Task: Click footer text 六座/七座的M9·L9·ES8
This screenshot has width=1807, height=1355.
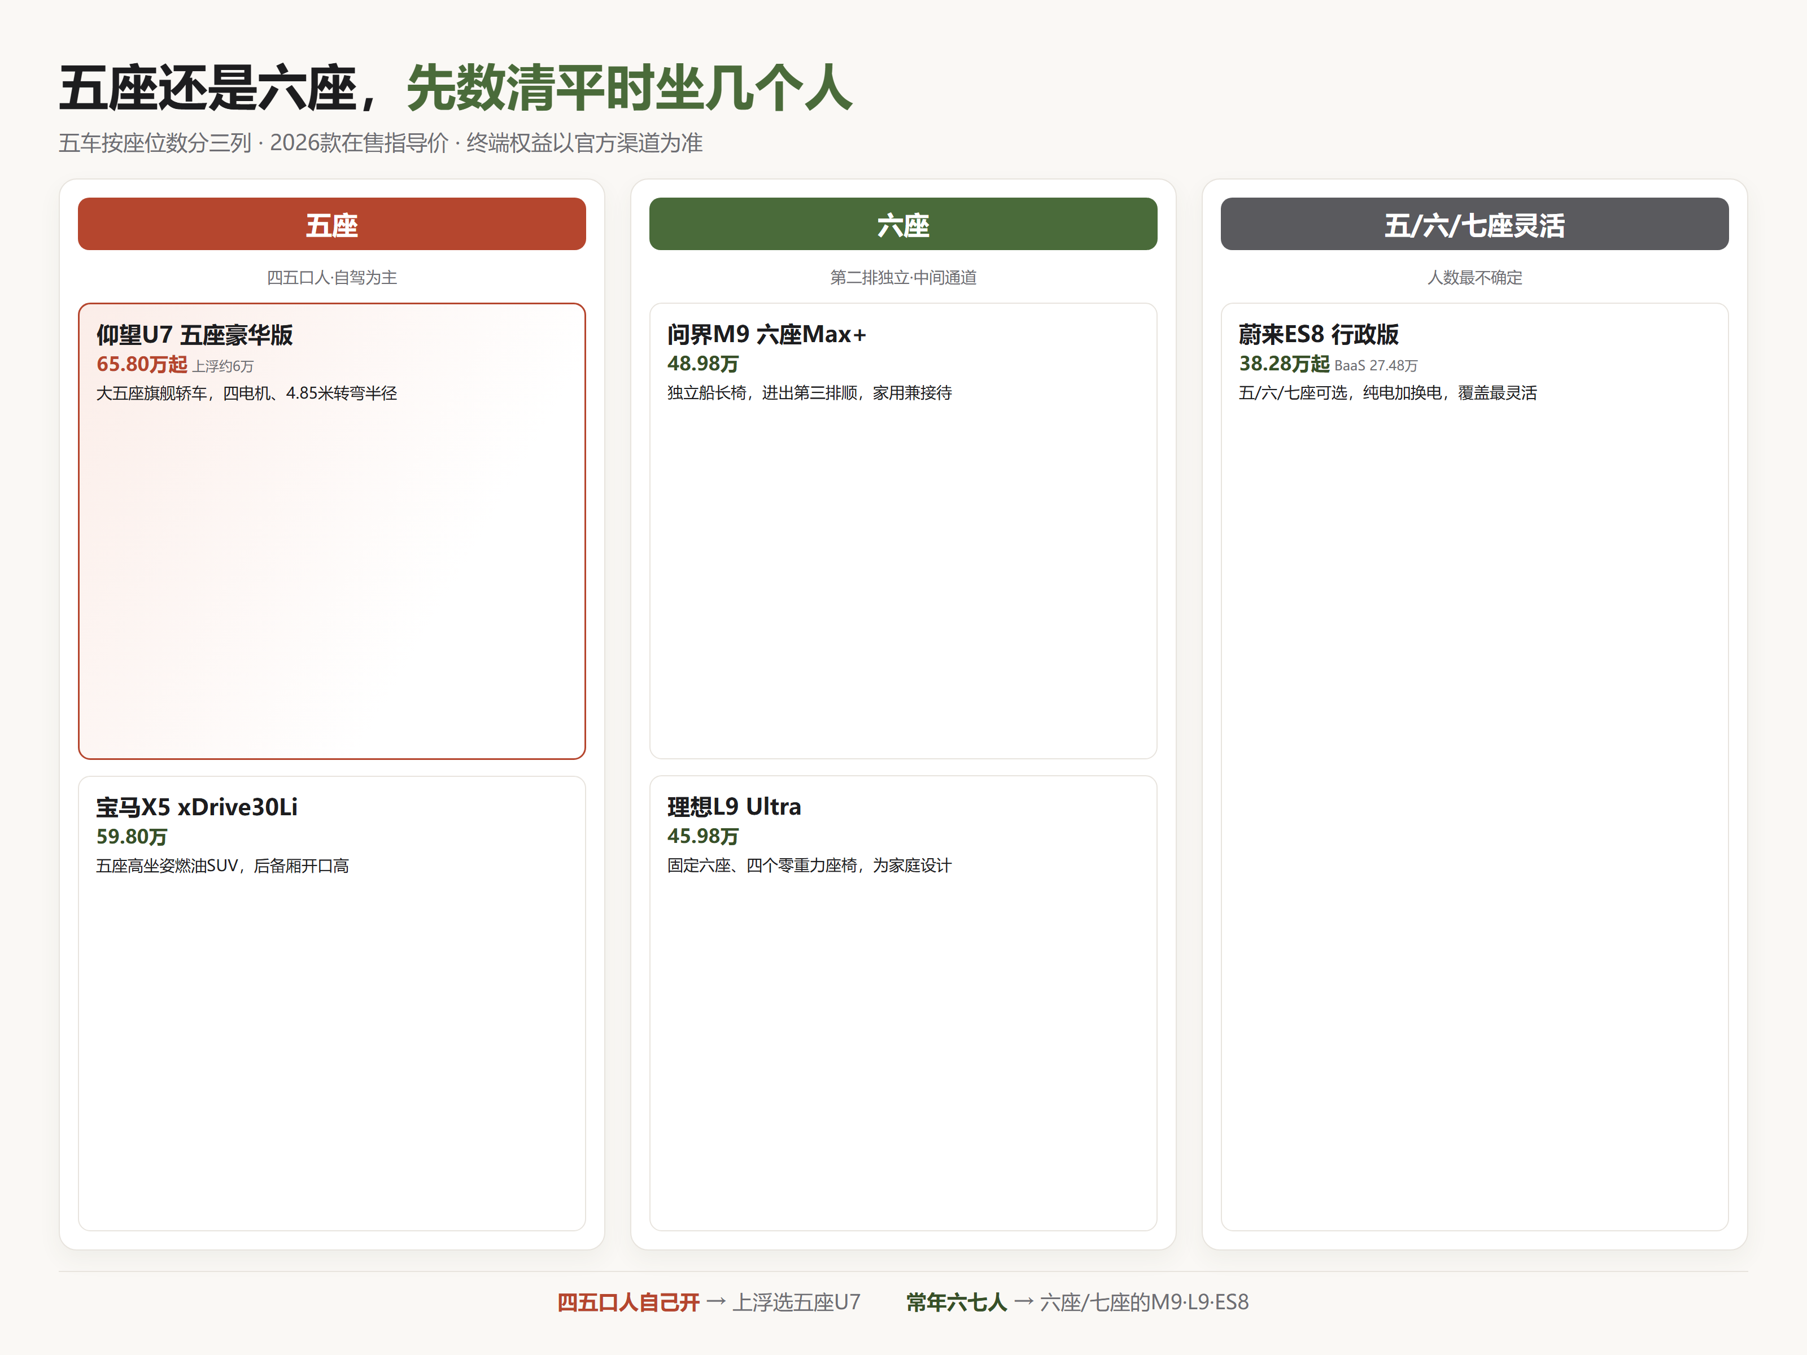Action: [1143, 1302]
